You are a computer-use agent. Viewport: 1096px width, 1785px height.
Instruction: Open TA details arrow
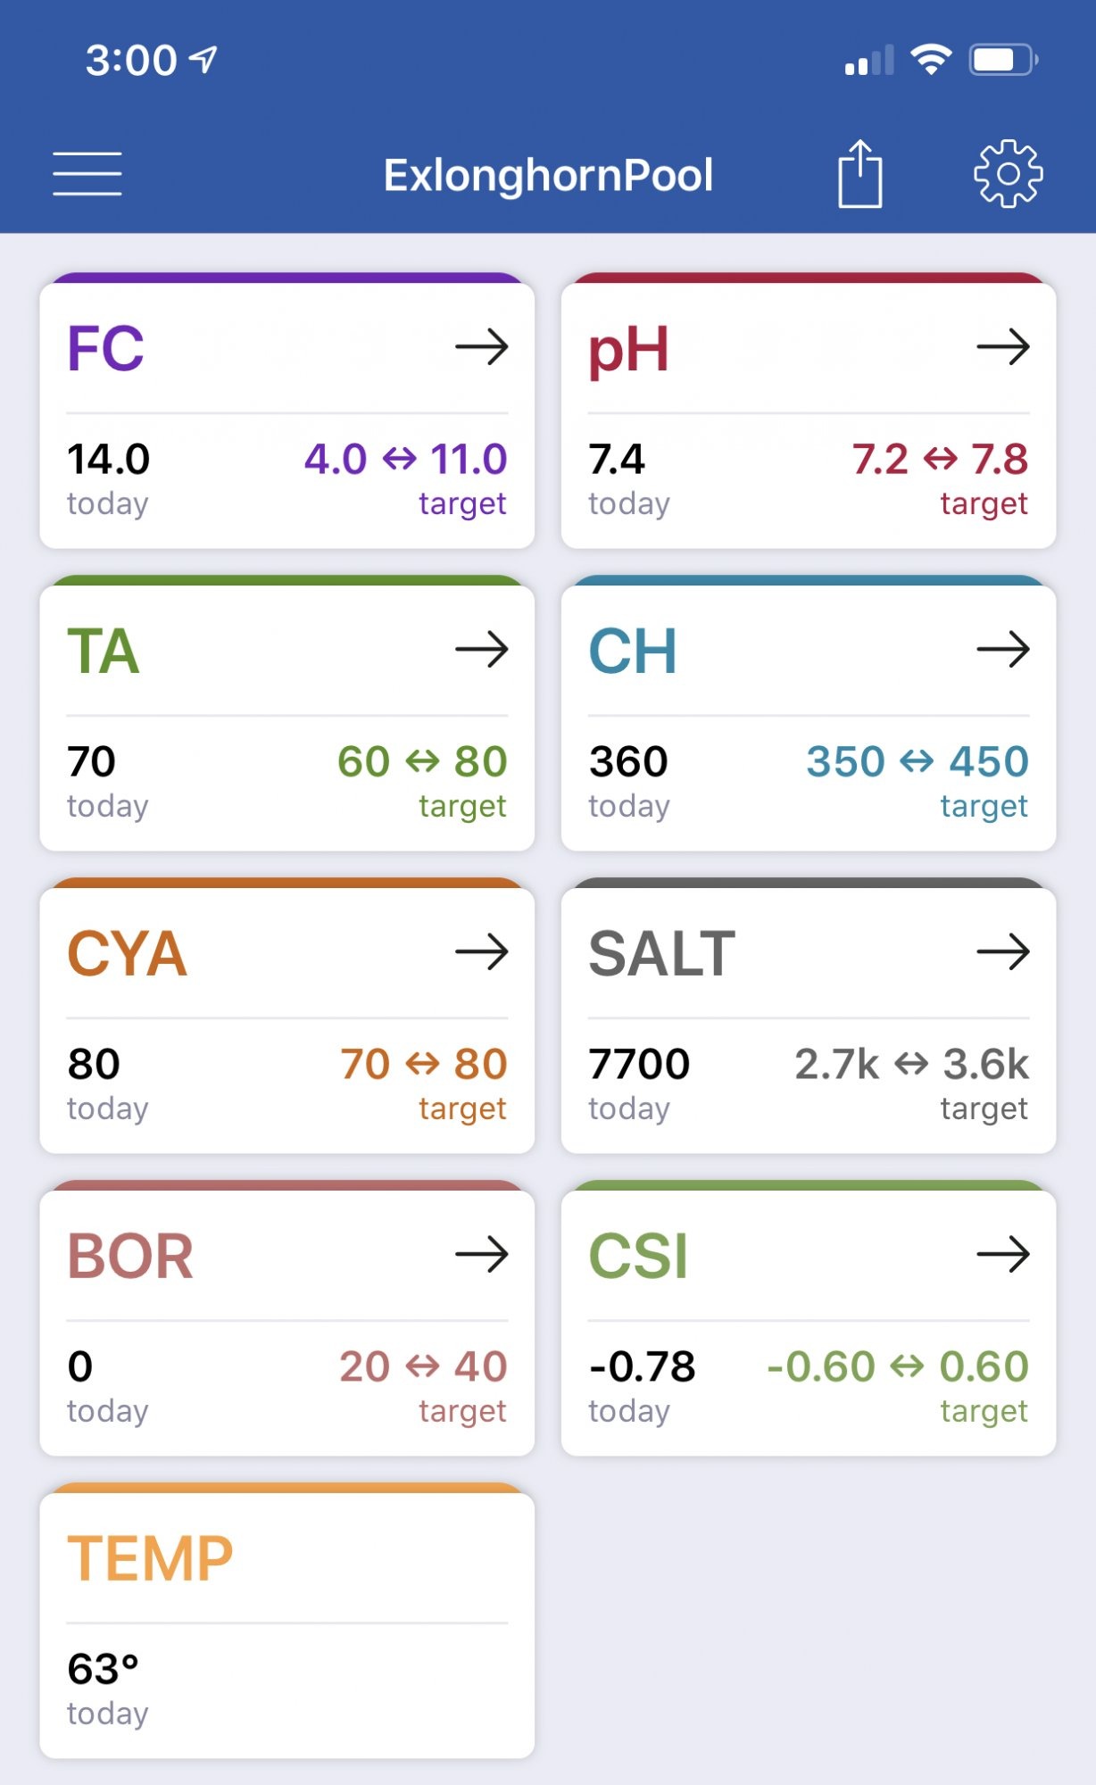tap(482, 649)
